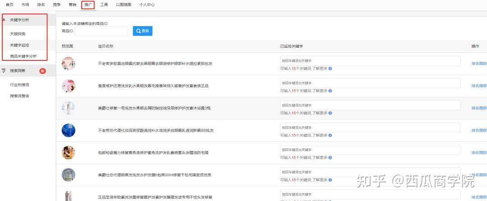Click the info icon in the 包邮柏姿魔力 row

(x=330, y=158)
